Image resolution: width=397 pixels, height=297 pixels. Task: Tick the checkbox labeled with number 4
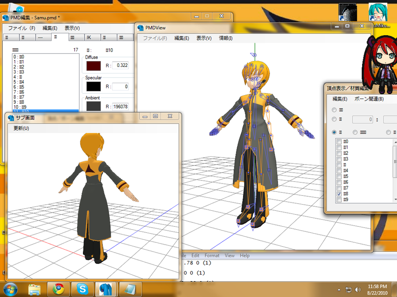[x=339, y=171]
